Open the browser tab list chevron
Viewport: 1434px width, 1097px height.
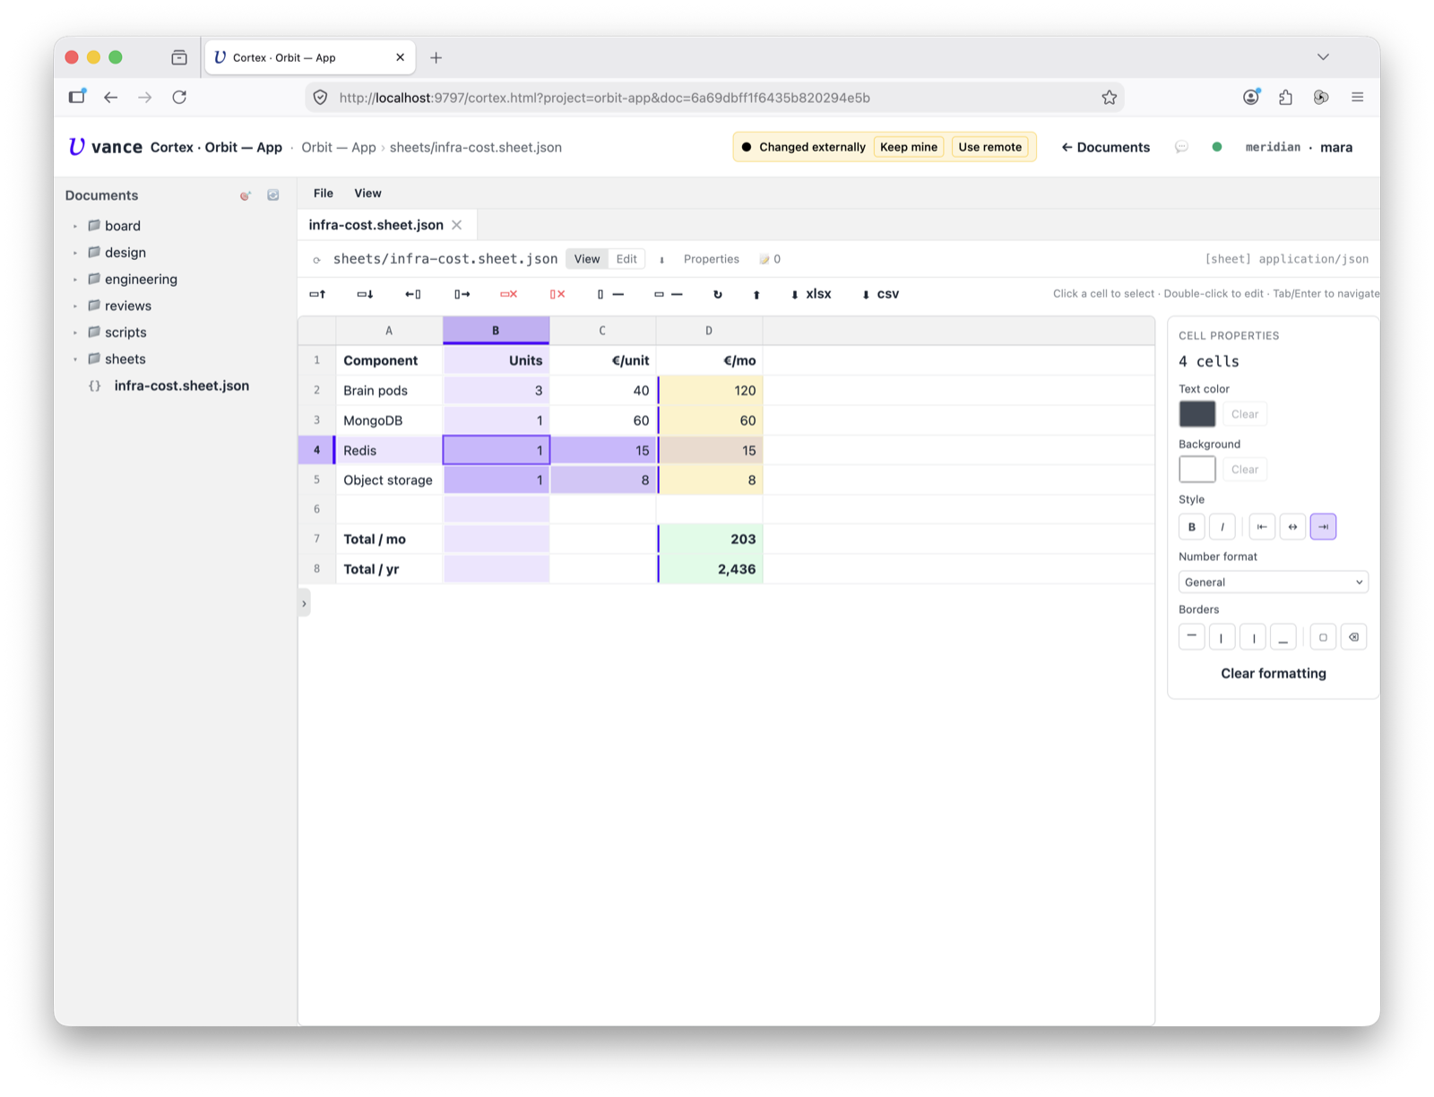[1323, 56]
